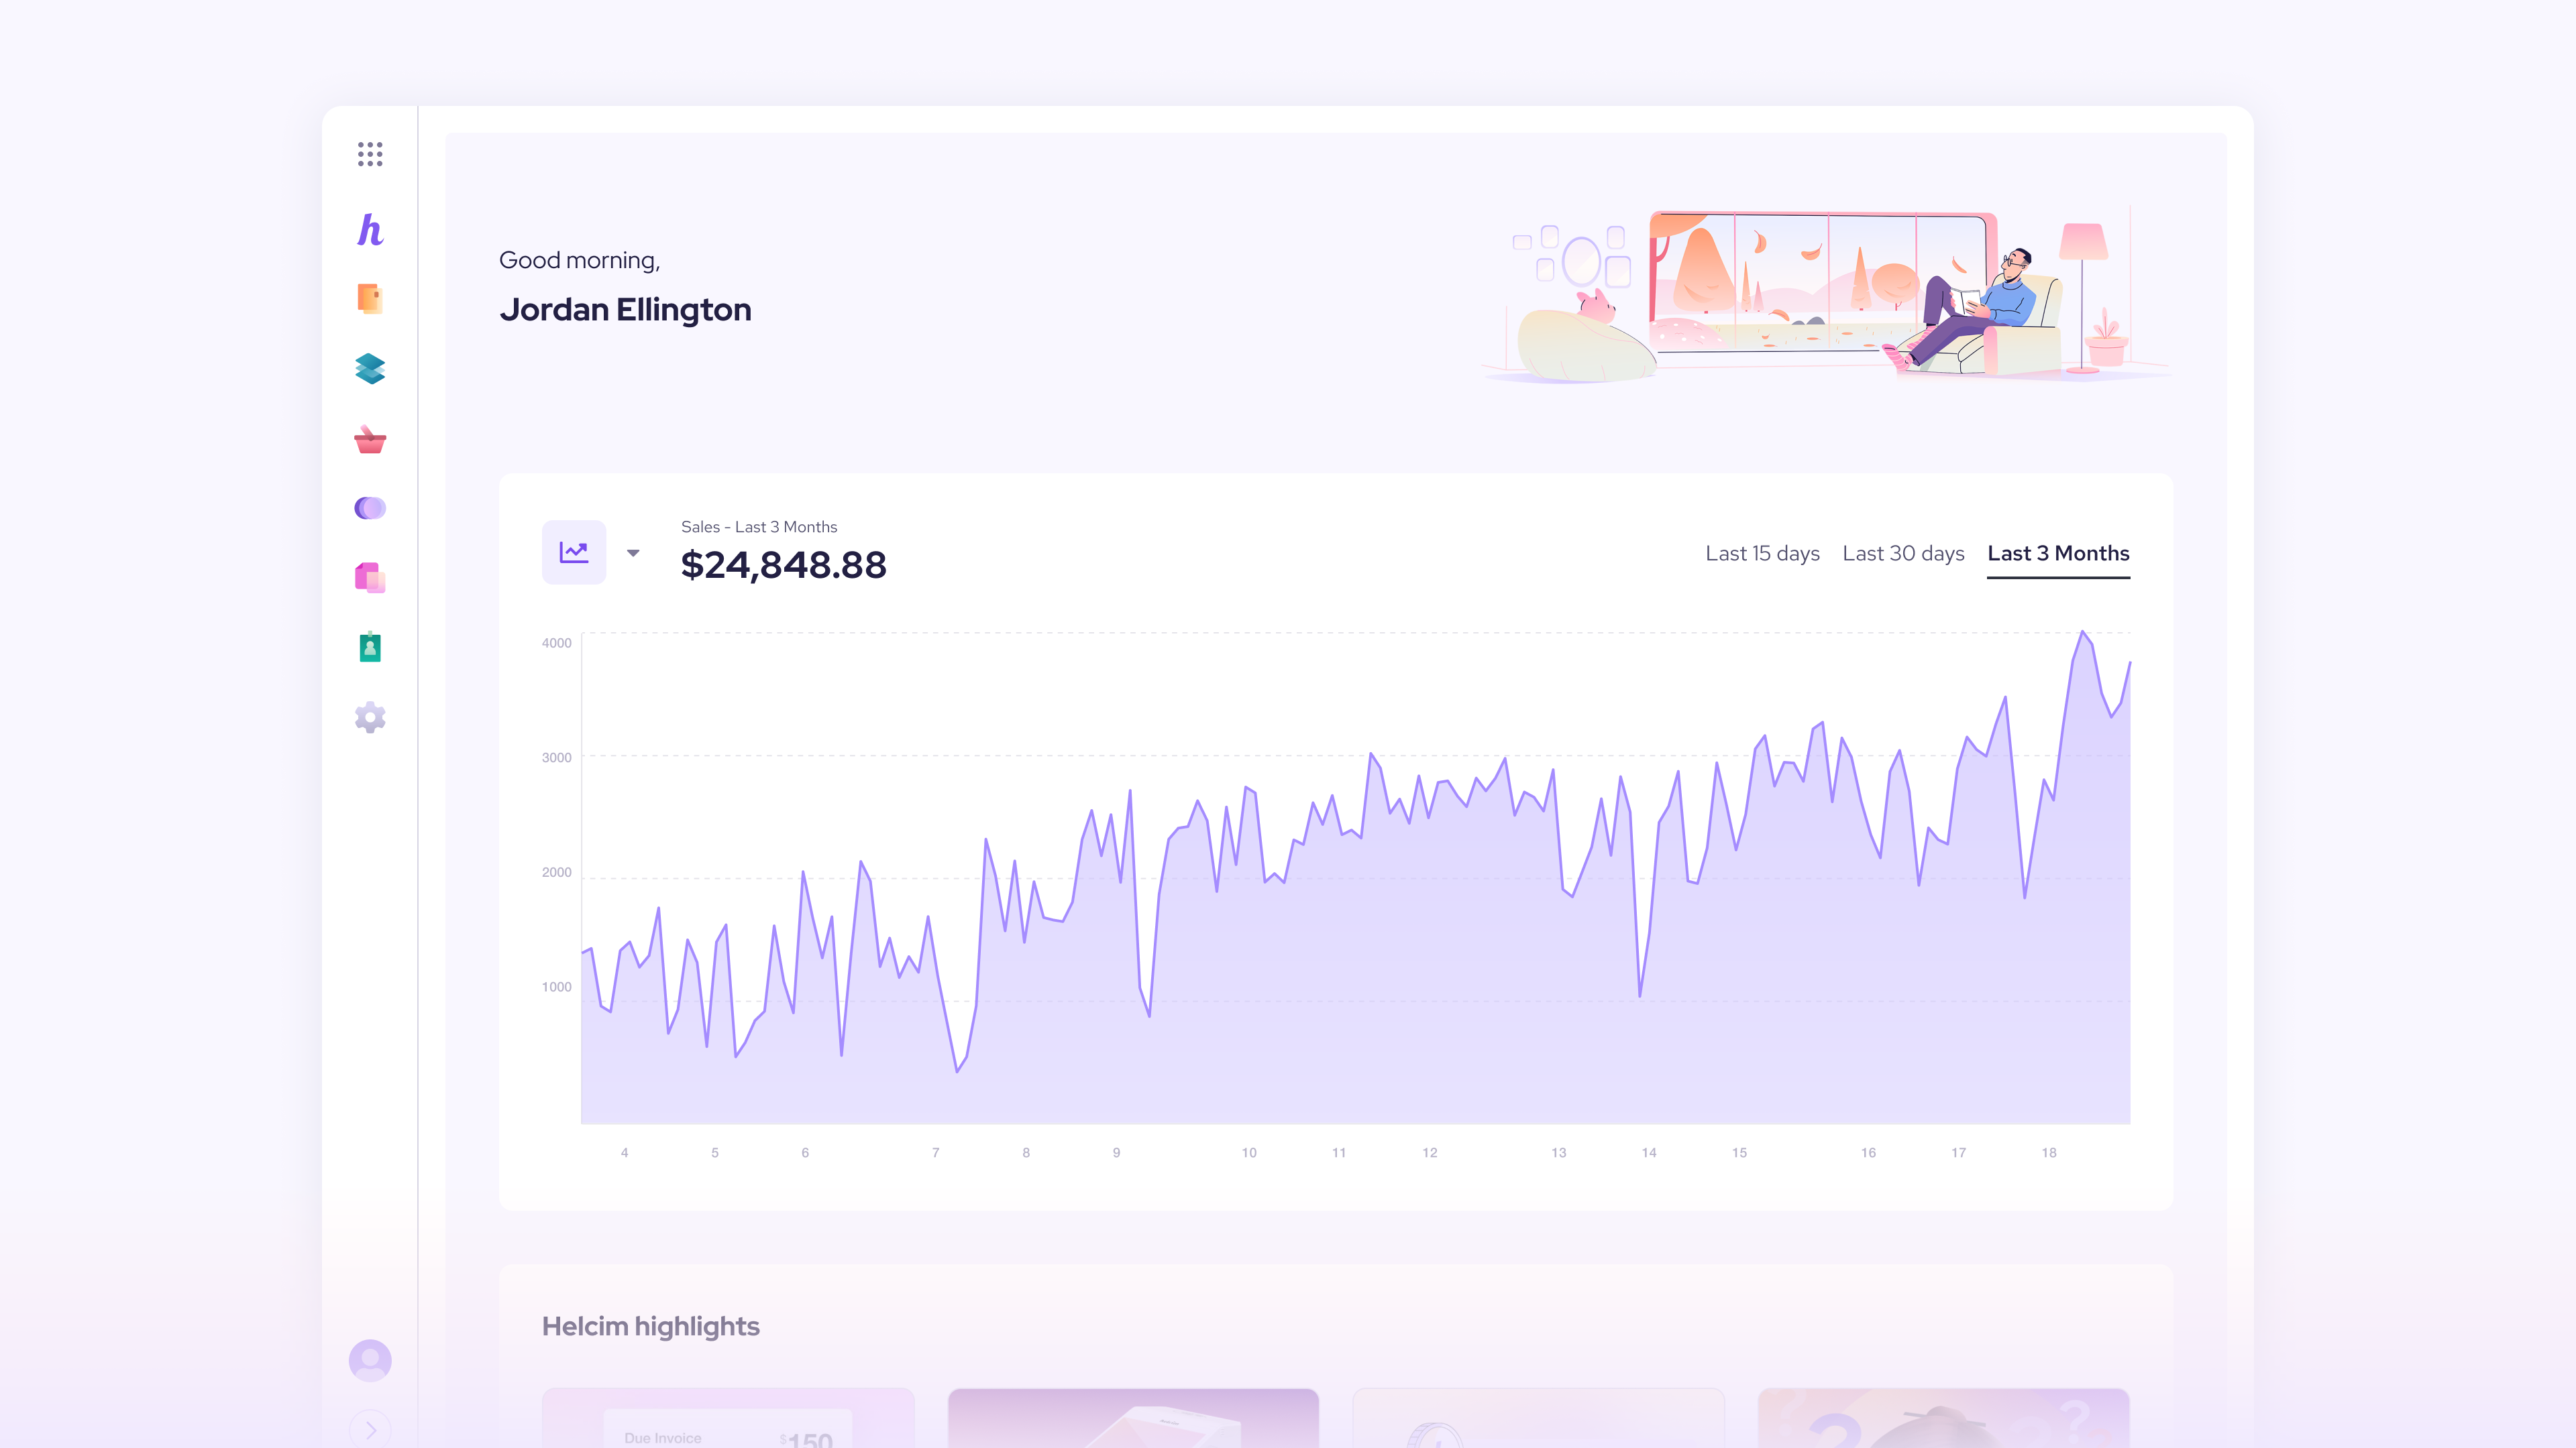
Task: Switch to the Last 30 days view
Action: tap(1903, 552)
